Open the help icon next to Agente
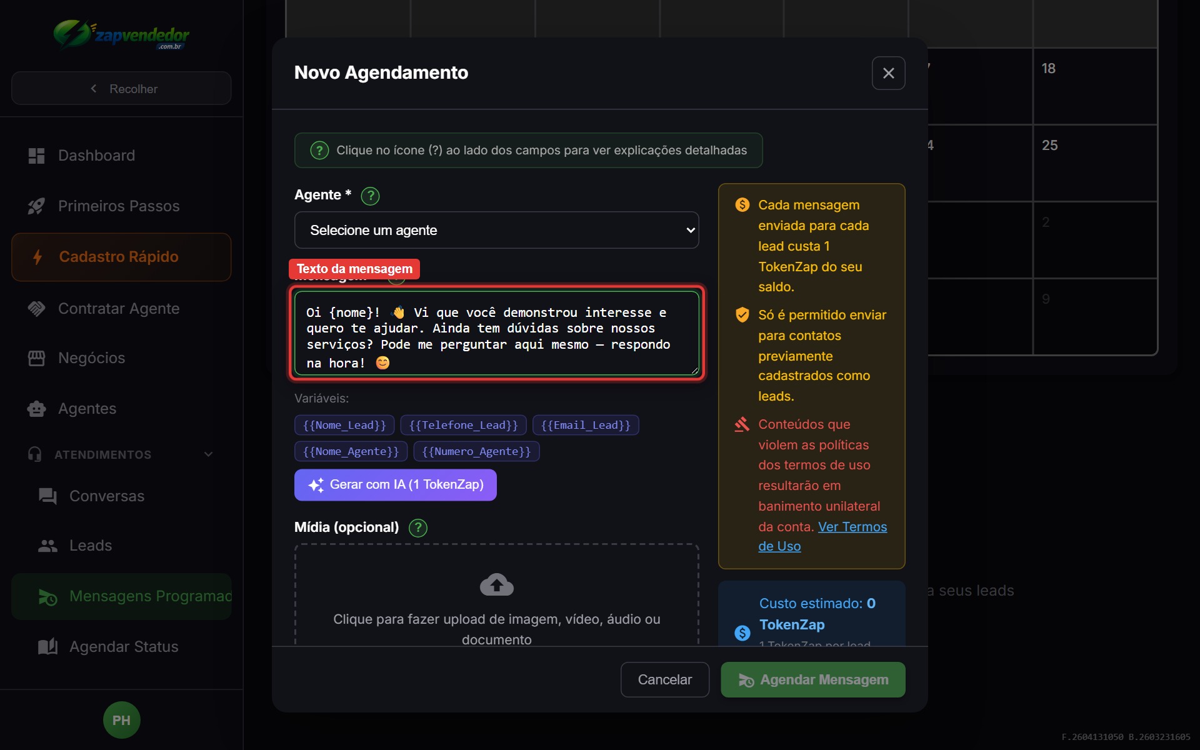 pos(370,196)
